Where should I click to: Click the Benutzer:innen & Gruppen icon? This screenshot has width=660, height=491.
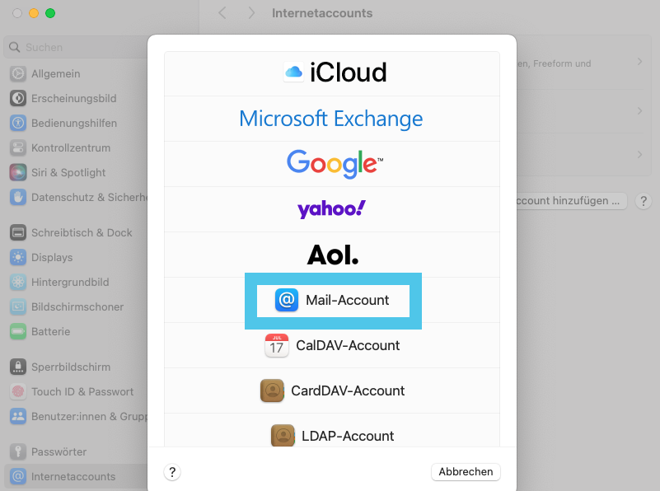coord(18,417)
